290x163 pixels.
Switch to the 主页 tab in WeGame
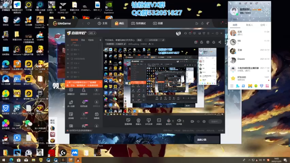[103, 24]
